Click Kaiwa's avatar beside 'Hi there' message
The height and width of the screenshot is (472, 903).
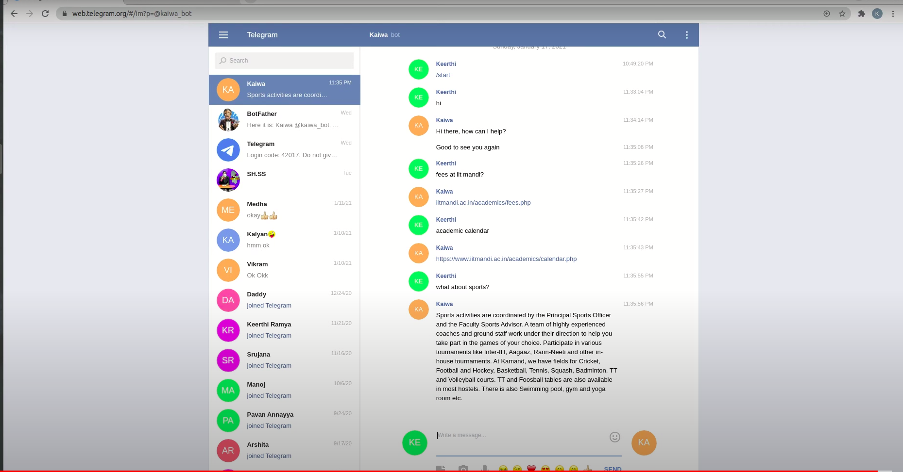tap(418, 126)
